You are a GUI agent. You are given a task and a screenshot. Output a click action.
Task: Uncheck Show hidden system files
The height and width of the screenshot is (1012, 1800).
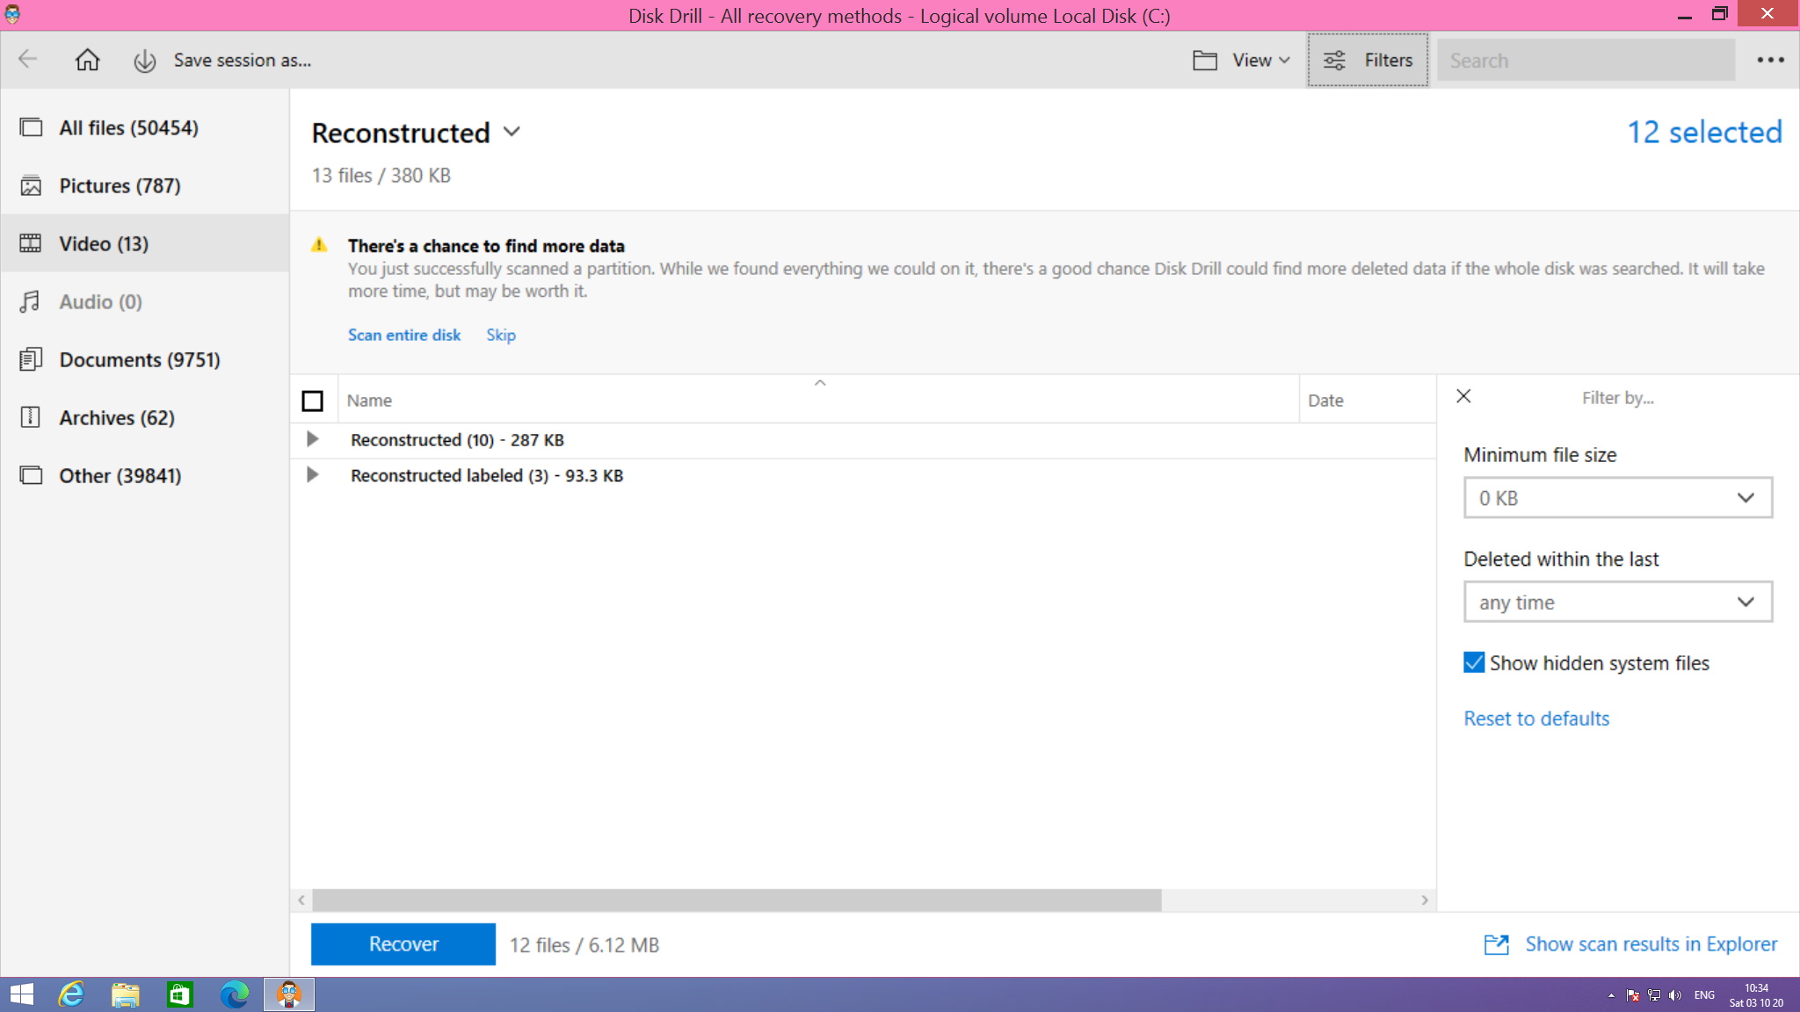[1474, 662]
